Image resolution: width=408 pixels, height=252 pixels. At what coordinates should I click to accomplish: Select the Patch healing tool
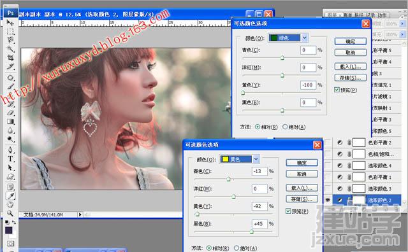(x=10, y=78)
